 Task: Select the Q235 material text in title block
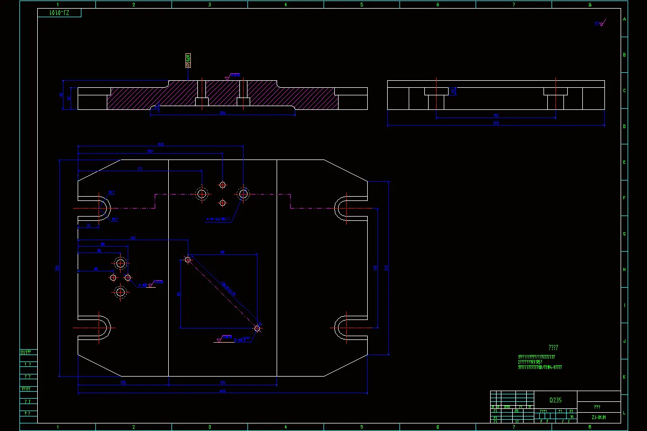tap(555, 400)
